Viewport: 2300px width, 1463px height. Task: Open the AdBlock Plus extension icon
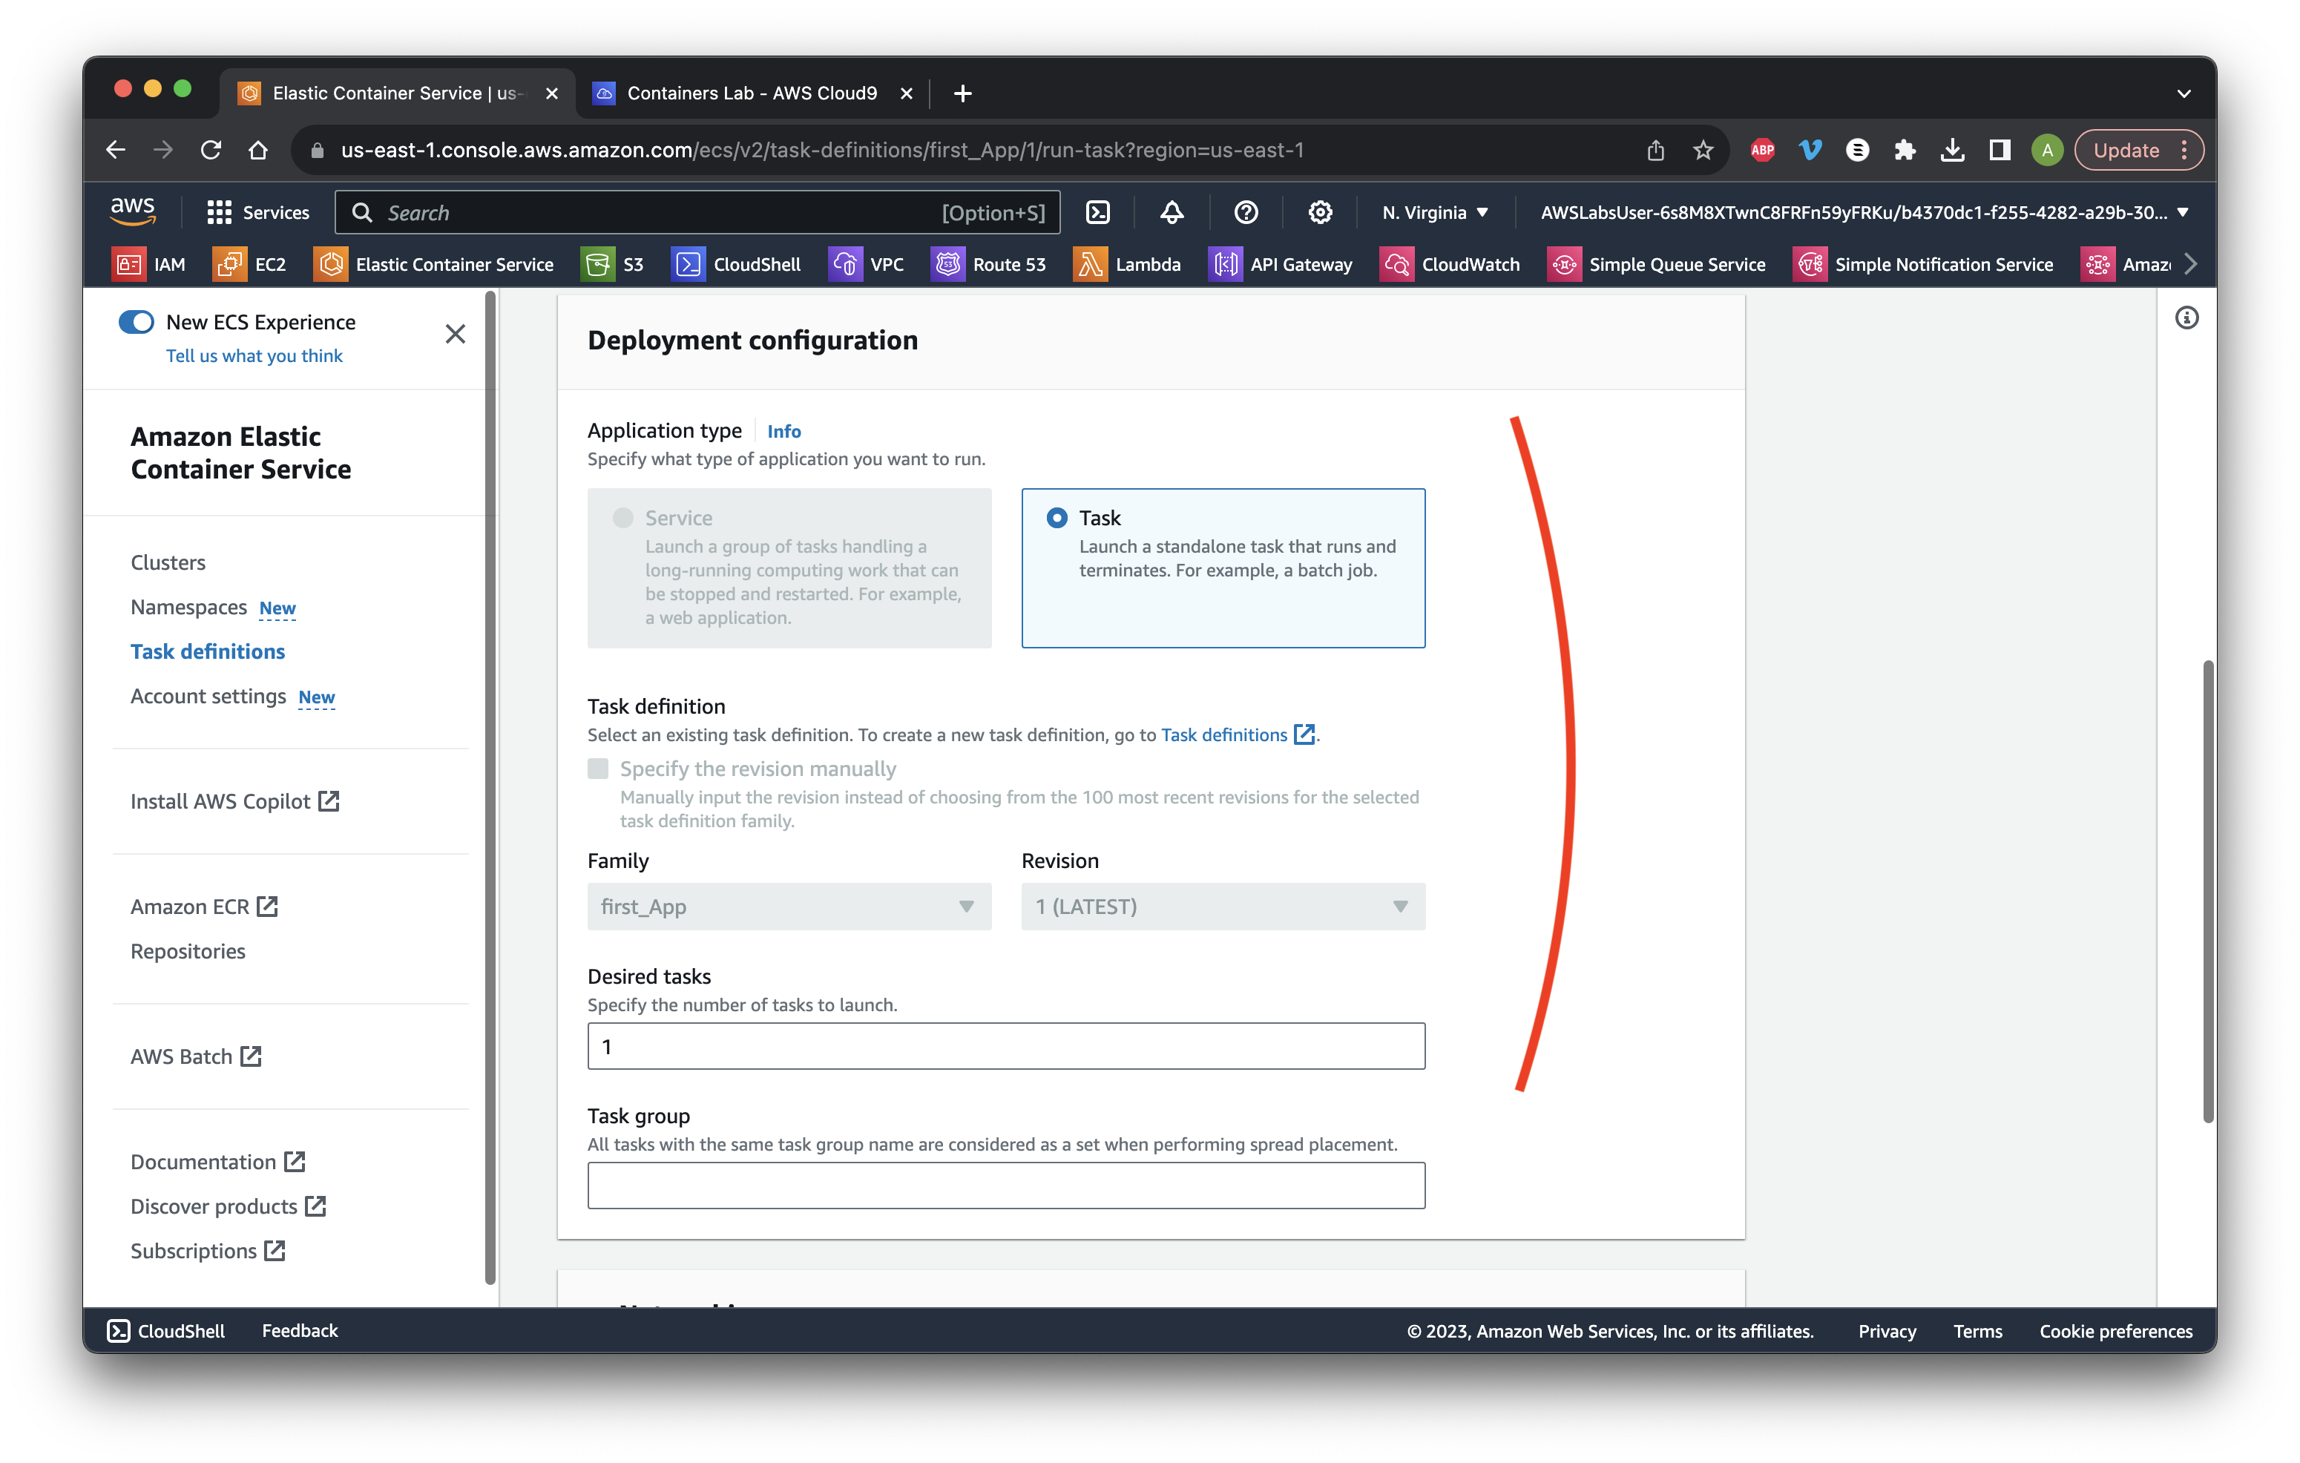click(x=1762, y=150)
